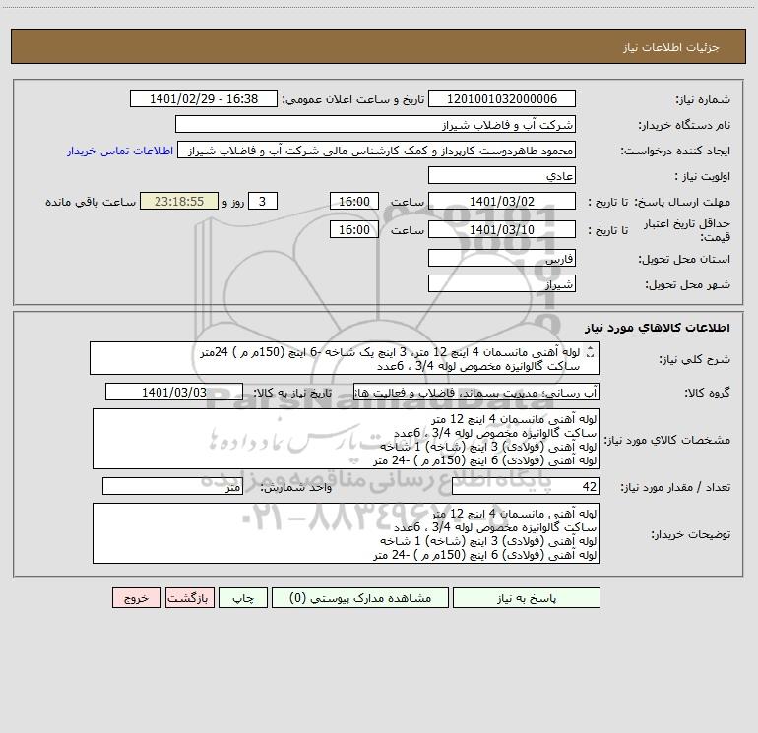Screen dimensions: 758x733
Task: Click the شرح کلی نیاز spinner arrows
Action: pos(590,353)
